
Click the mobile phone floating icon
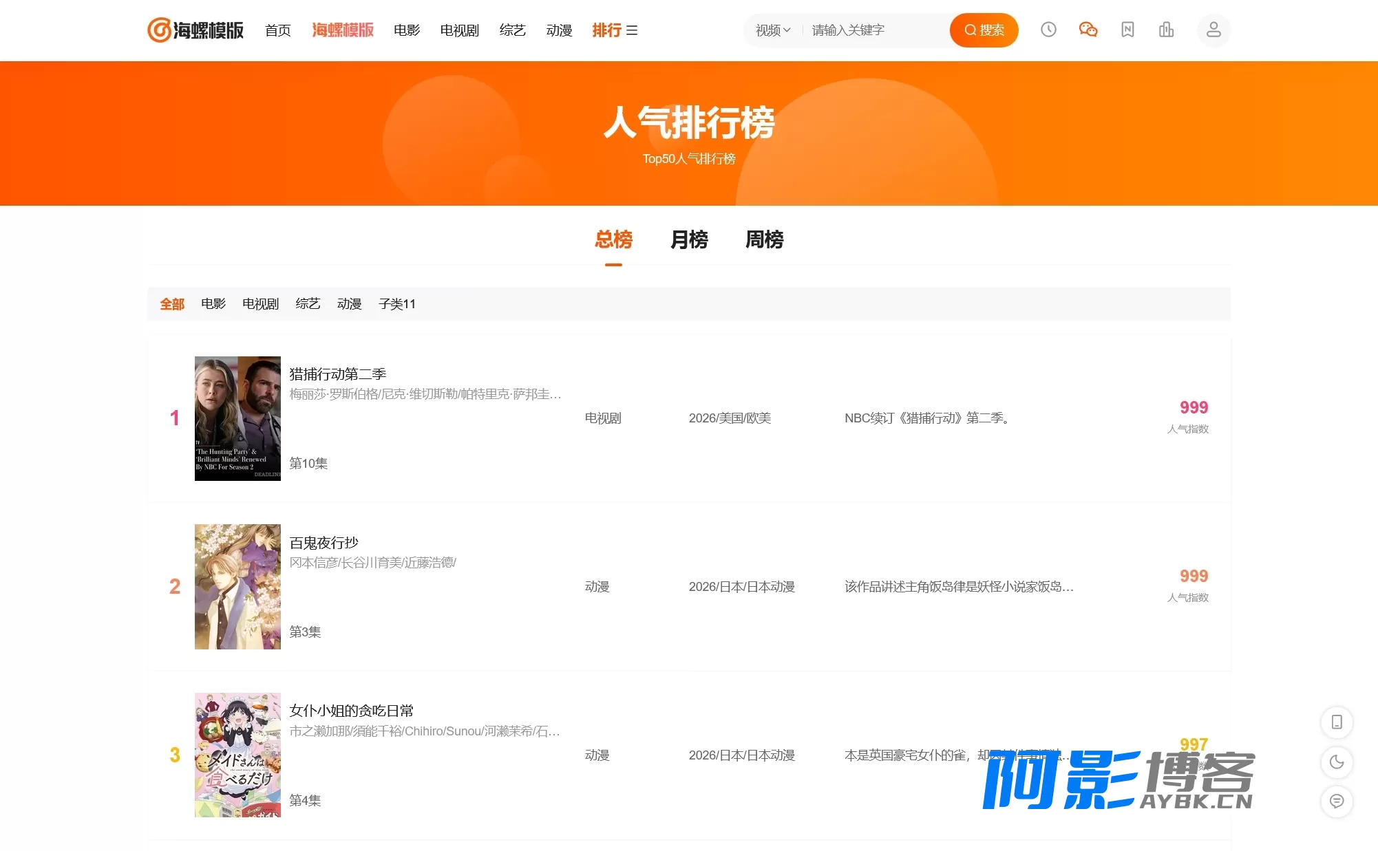1337,722
